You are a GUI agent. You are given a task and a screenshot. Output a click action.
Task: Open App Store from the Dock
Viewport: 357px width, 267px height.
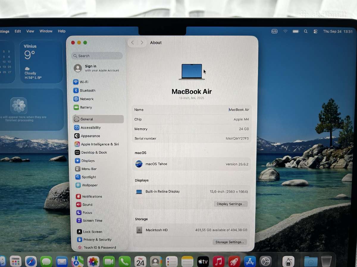point(250,261)
